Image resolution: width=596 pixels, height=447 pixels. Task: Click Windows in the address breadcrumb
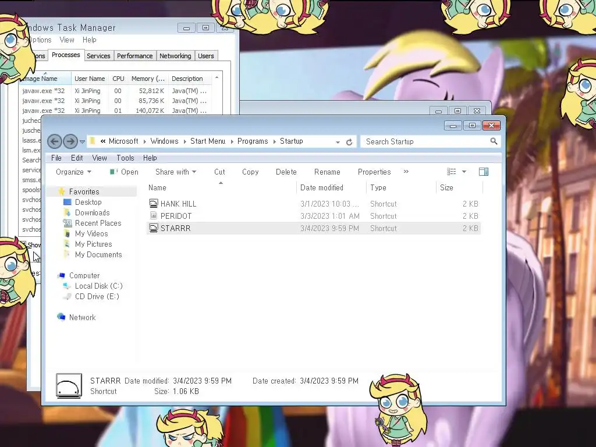coord(164,141)
